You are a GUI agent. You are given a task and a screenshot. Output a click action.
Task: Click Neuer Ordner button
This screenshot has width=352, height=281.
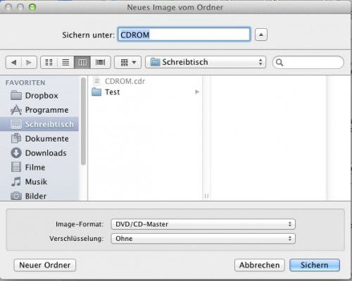click(45, 265)
